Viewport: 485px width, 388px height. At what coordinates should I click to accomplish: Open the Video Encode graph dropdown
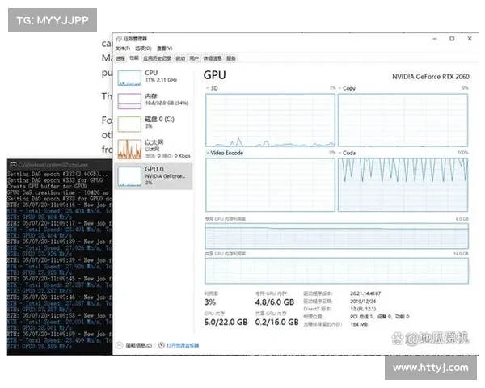point(208,152)
